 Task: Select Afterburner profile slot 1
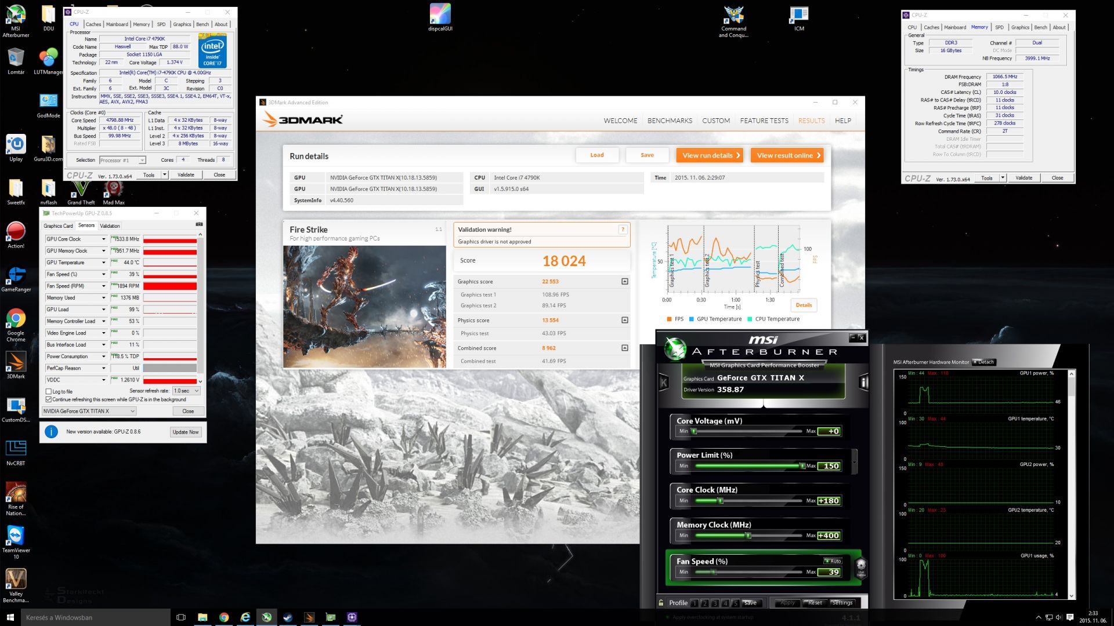point(694,603)
